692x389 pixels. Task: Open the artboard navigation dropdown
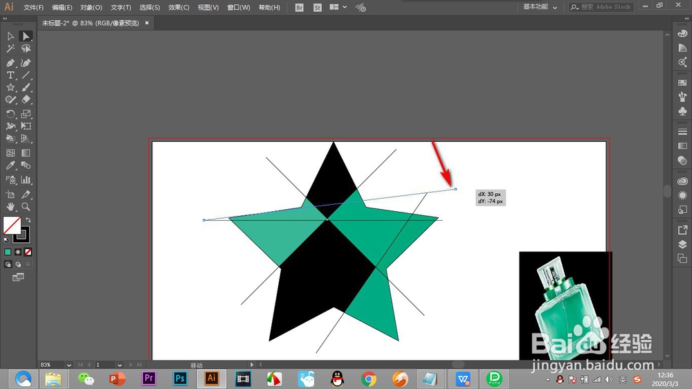coord(120,365)
